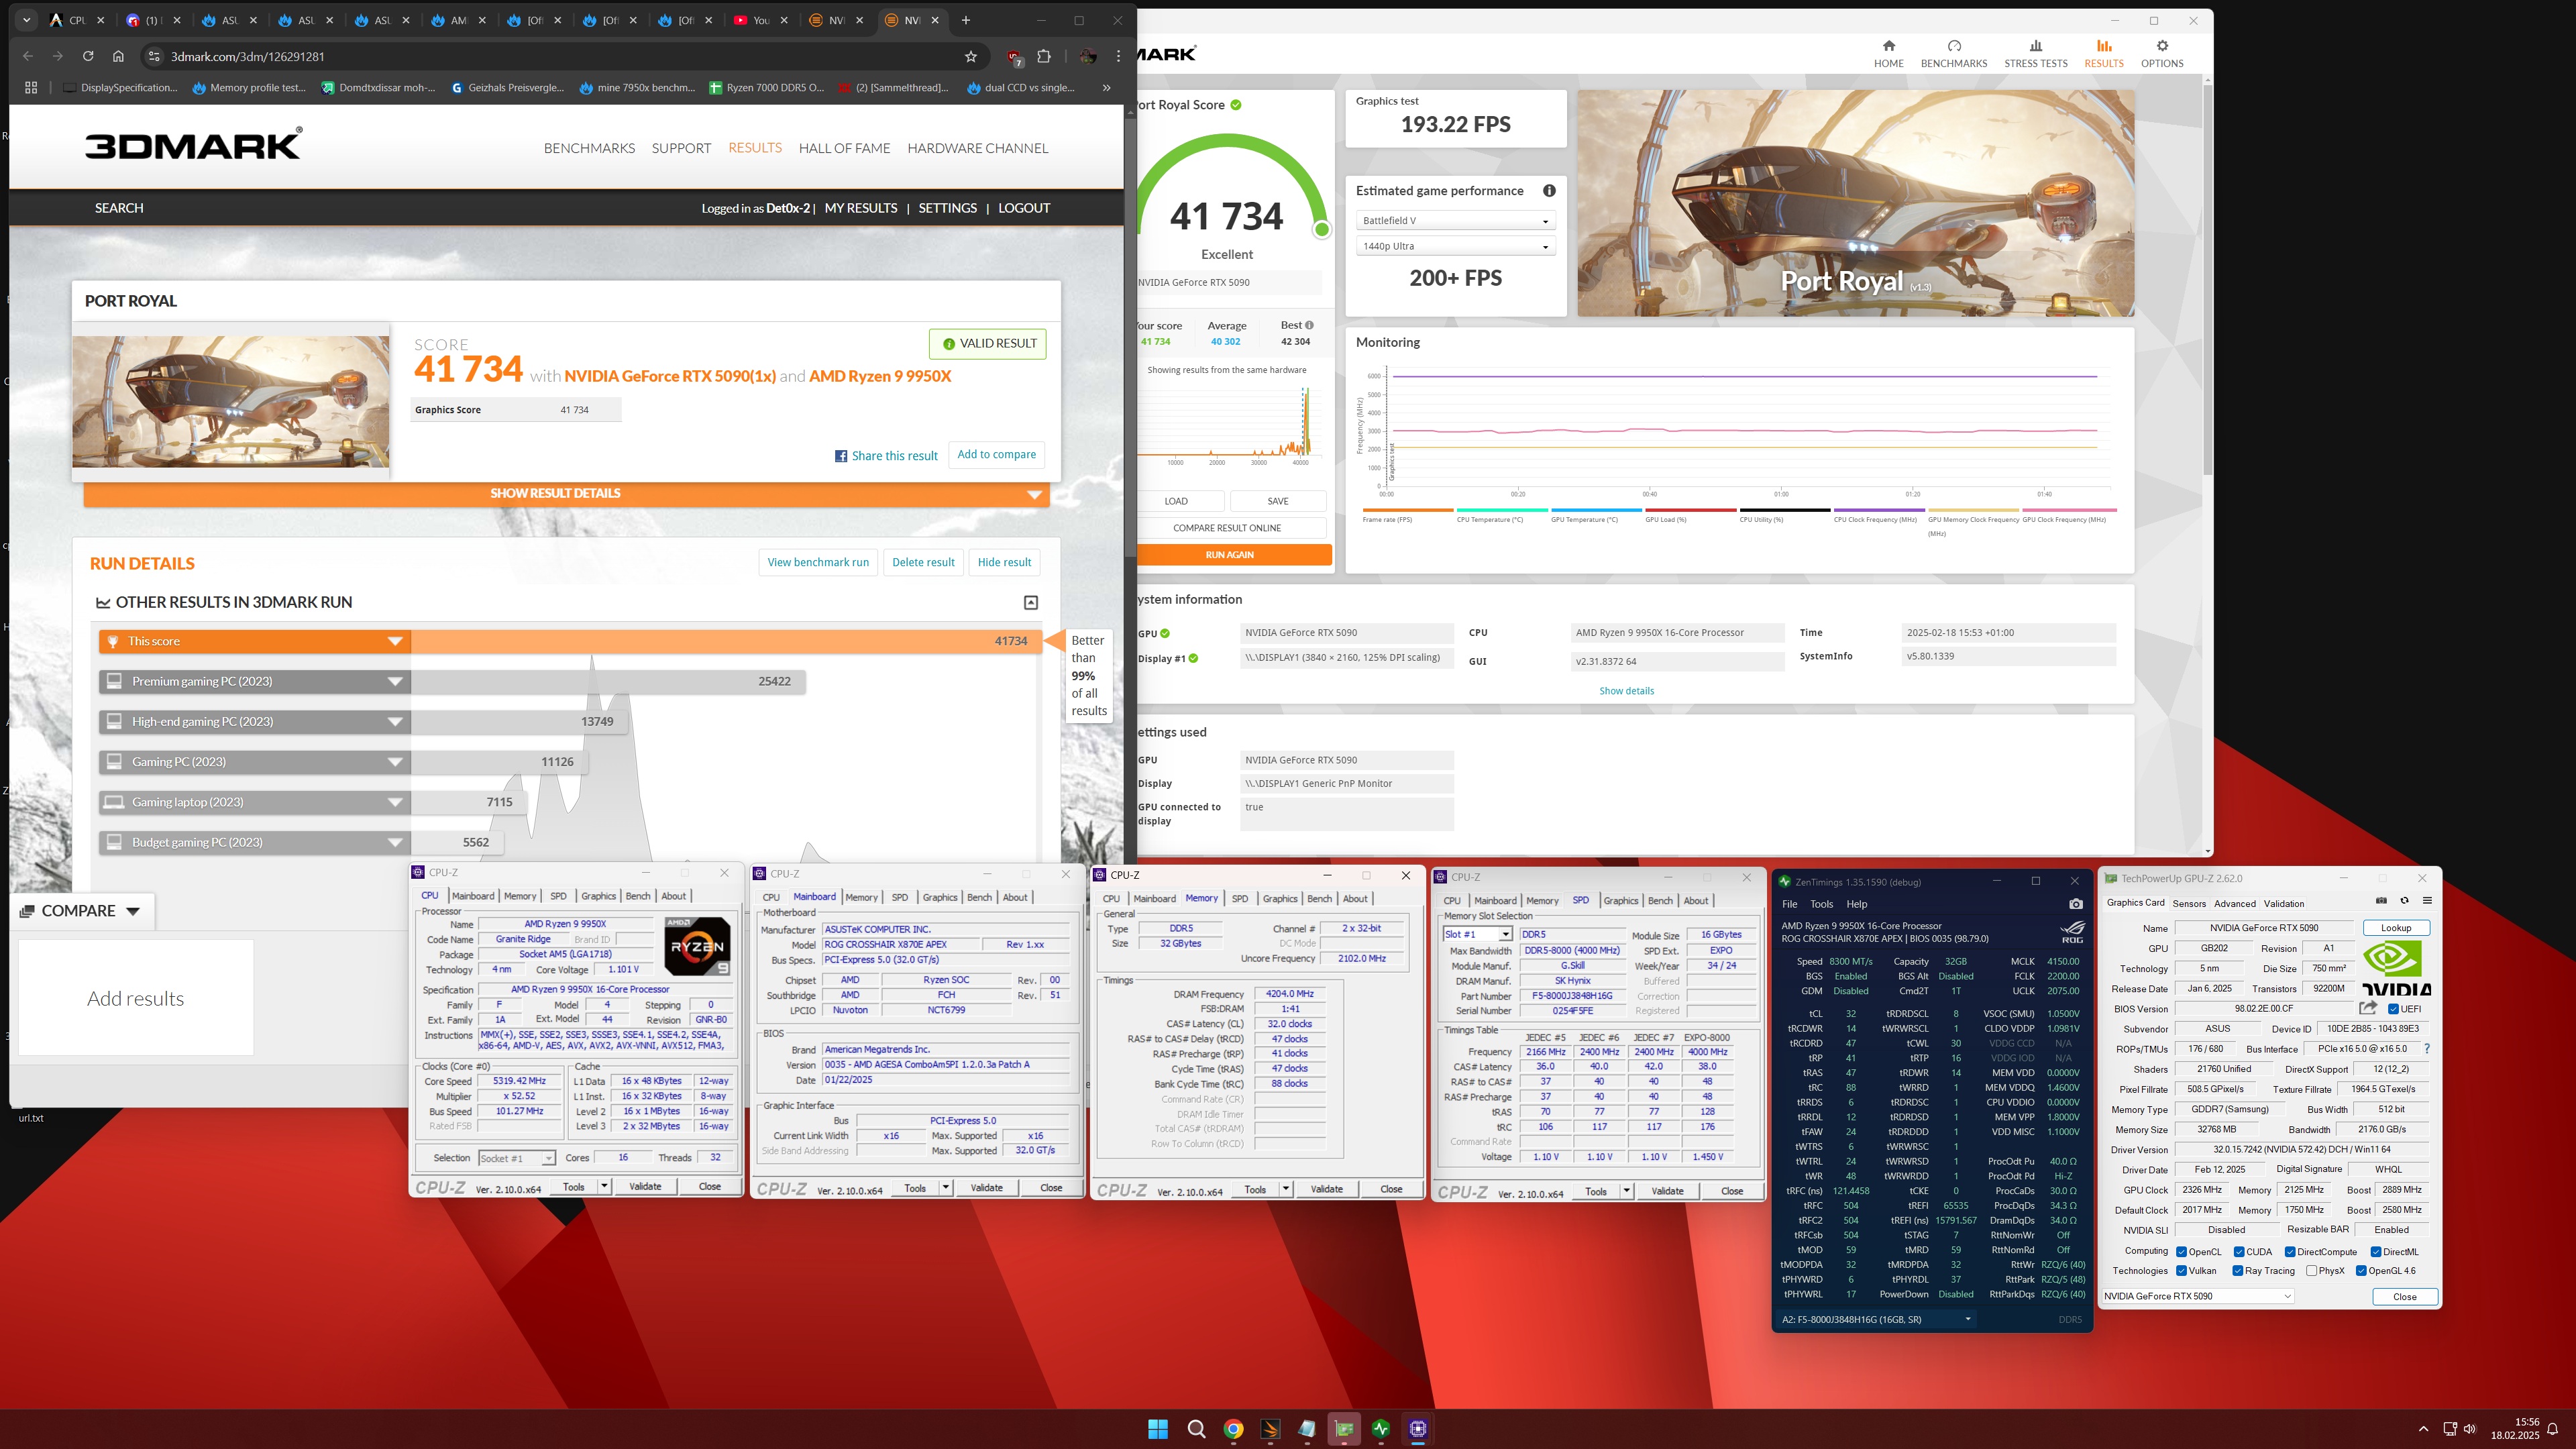Open OPTIONS gear in the 3DMark app
The image size is (2576, 1449).
[2161, 54]
